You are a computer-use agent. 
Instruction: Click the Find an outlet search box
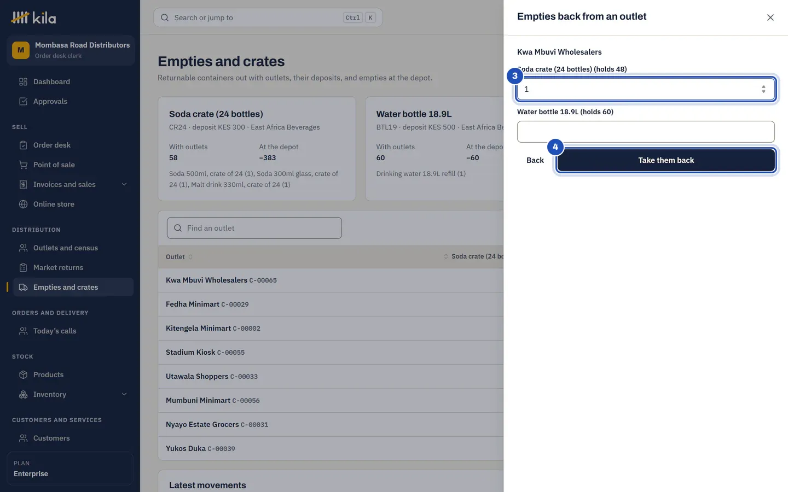tap(254, 228)
